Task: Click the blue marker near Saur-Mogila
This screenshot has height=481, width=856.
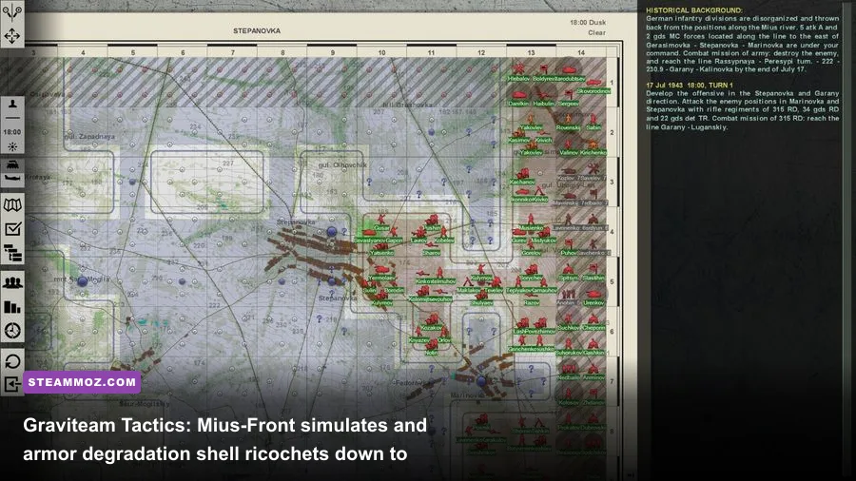Action: [83, 281]
